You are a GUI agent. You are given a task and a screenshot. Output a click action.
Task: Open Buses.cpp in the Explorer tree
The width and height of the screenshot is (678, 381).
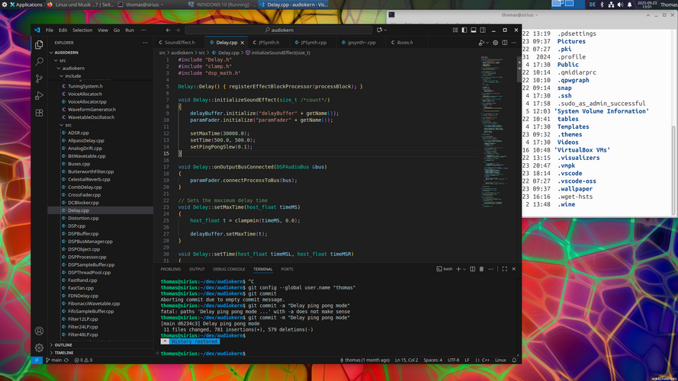coord(79,164)
